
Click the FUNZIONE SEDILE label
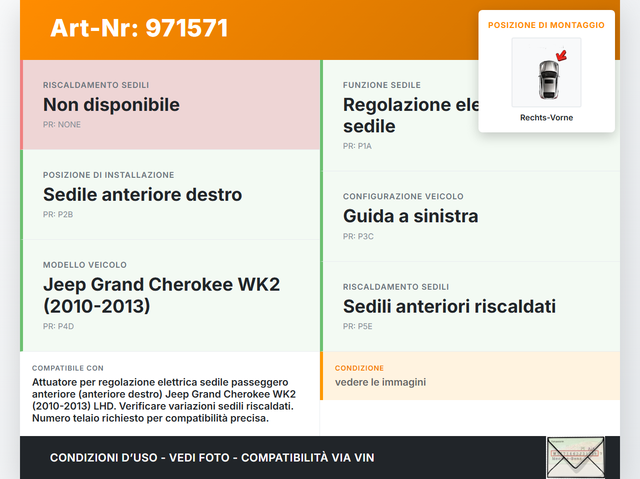[382, 85]
